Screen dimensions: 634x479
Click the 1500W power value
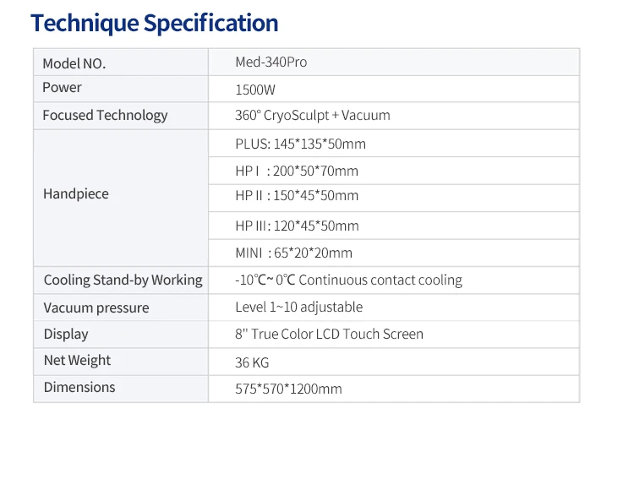click(255, 90)
